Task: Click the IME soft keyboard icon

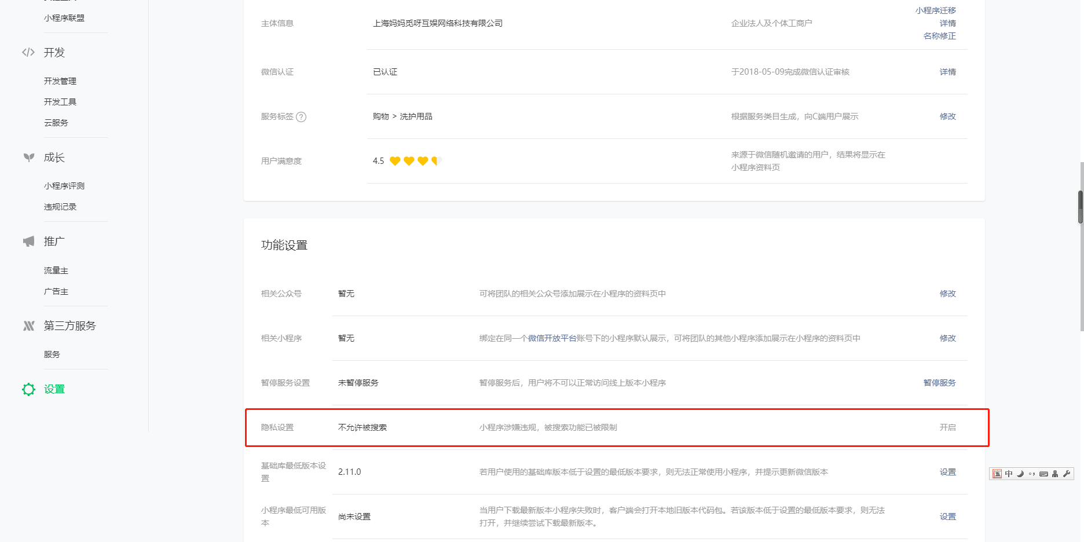Action: click(x=1043, y=474)
